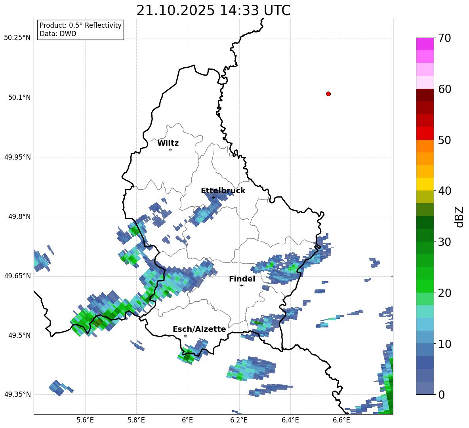Click the 40 value on the colorbar
The height and width of the screenshot is (428, 469).
(444, 191)
